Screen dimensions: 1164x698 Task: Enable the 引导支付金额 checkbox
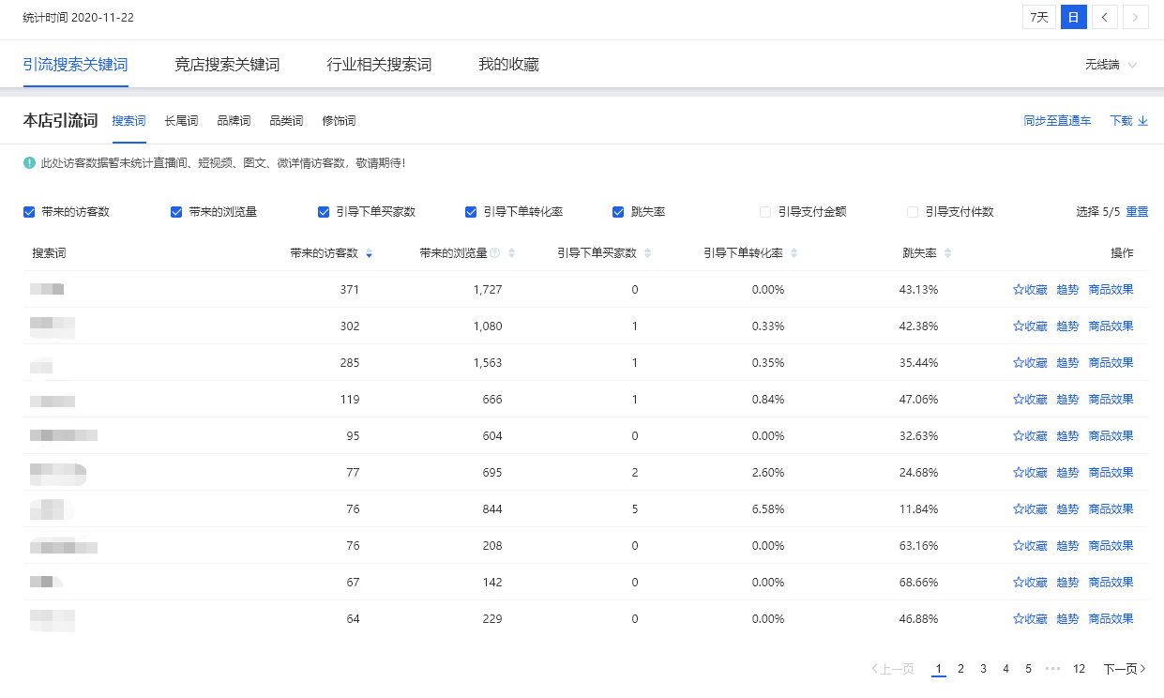click(765, 212)
